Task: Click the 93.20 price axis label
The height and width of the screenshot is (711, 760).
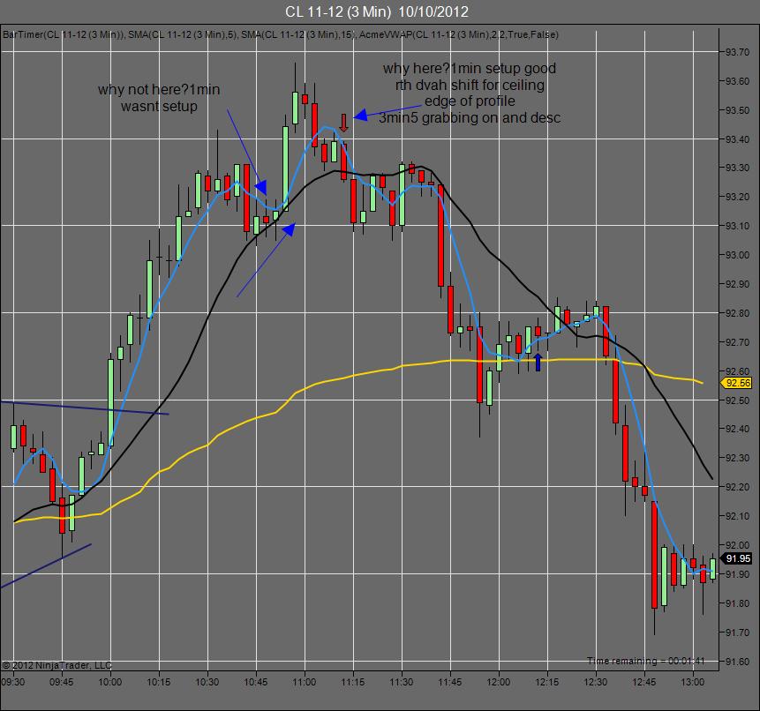Action: [737, 197]
